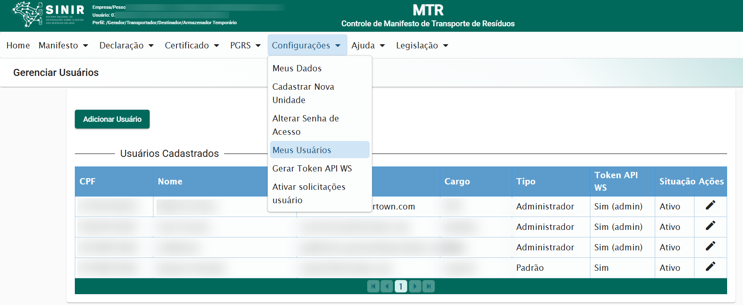Click the Cargo column header
Screen dimensions: 743x305
[476, 181]
